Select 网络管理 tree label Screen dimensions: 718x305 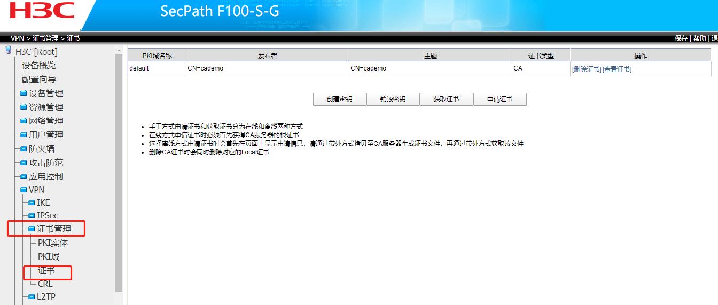46,121
